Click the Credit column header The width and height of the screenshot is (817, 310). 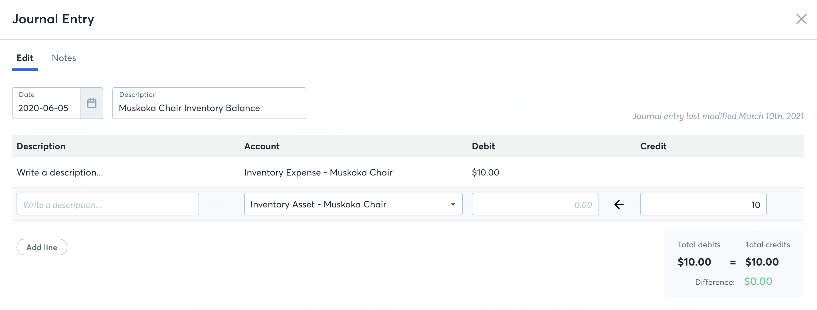653,146
